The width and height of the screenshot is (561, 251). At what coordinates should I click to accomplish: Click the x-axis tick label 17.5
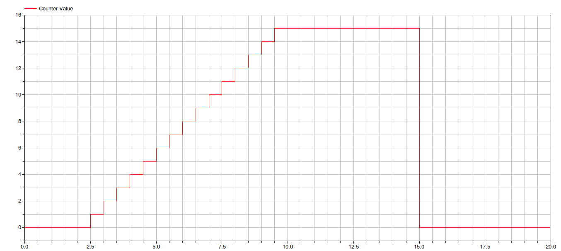(x=485, y=246)
